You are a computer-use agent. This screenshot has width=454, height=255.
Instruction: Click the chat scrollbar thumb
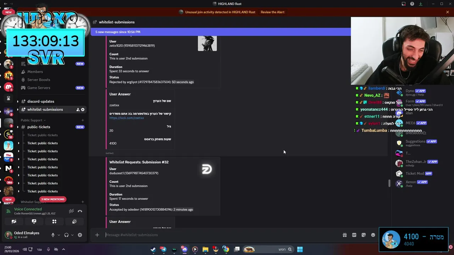click(x=389, y=183)
